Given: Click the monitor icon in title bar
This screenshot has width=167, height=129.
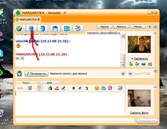Looking at the screenshot, I should tap(65, 13).
